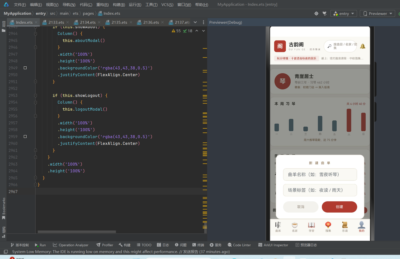
Task: Close the Index.ets tab
Action: tap(36, 22)
